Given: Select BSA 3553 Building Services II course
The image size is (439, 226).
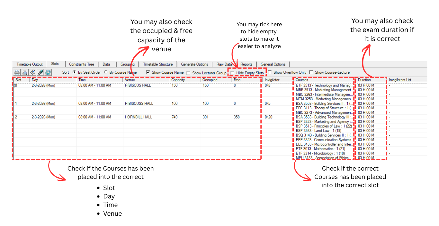Looking at the screenshot, I should [x=324, y=104].
